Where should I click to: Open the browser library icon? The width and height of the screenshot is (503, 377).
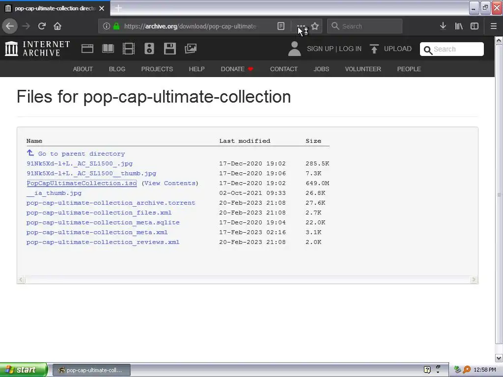click(459, 26)
